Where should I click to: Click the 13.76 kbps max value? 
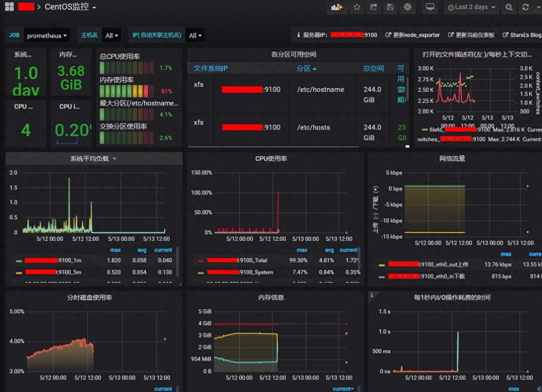pos(498,265)
